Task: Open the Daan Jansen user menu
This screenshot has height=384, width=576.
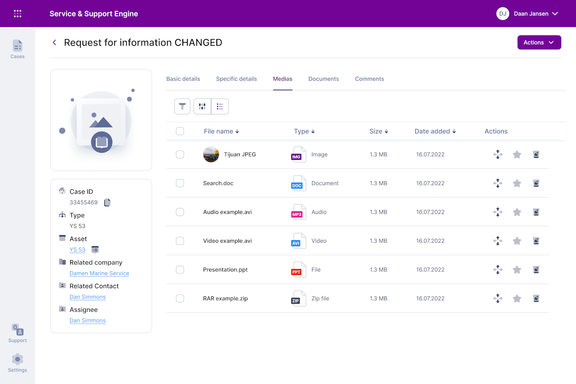Action: coord(527,14)
